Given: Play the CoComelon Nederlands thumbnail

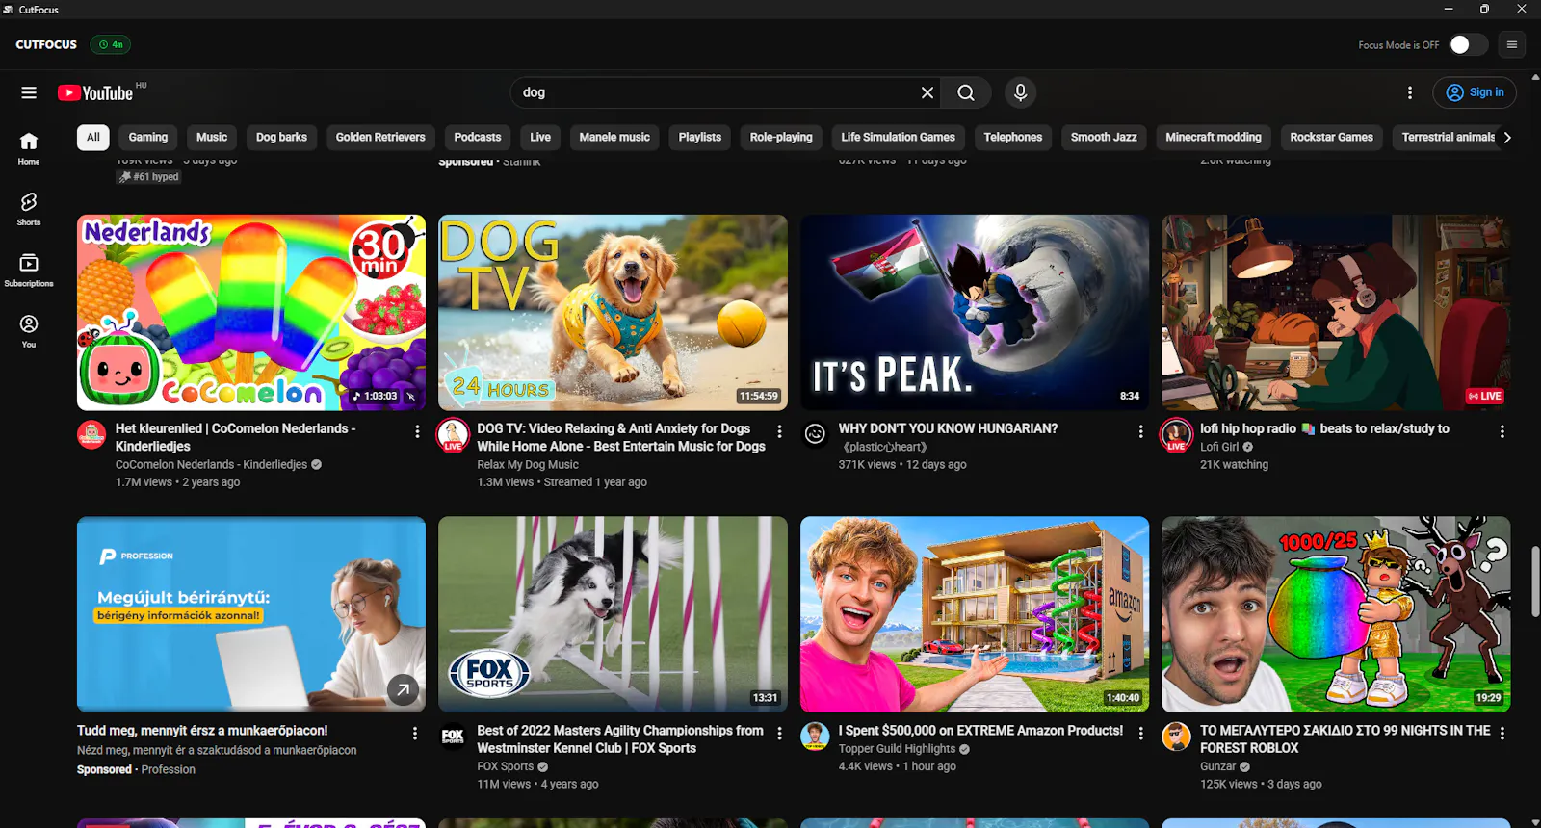Looking at the screenshot, I should pos(251,313).
